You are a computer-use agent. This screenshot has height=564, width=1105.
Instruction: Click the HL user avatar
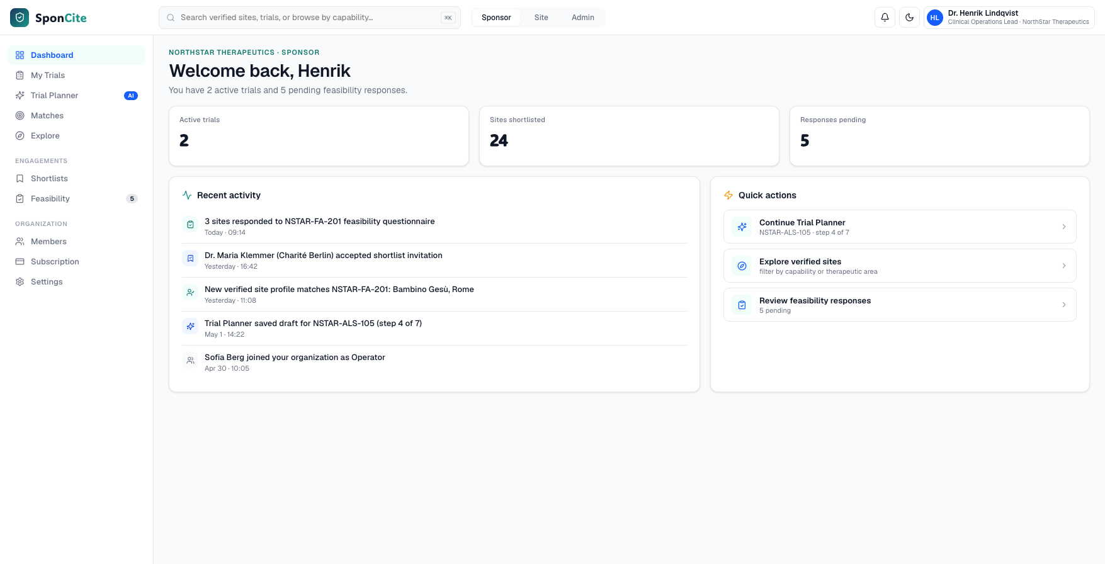click(x=935, y=18)
